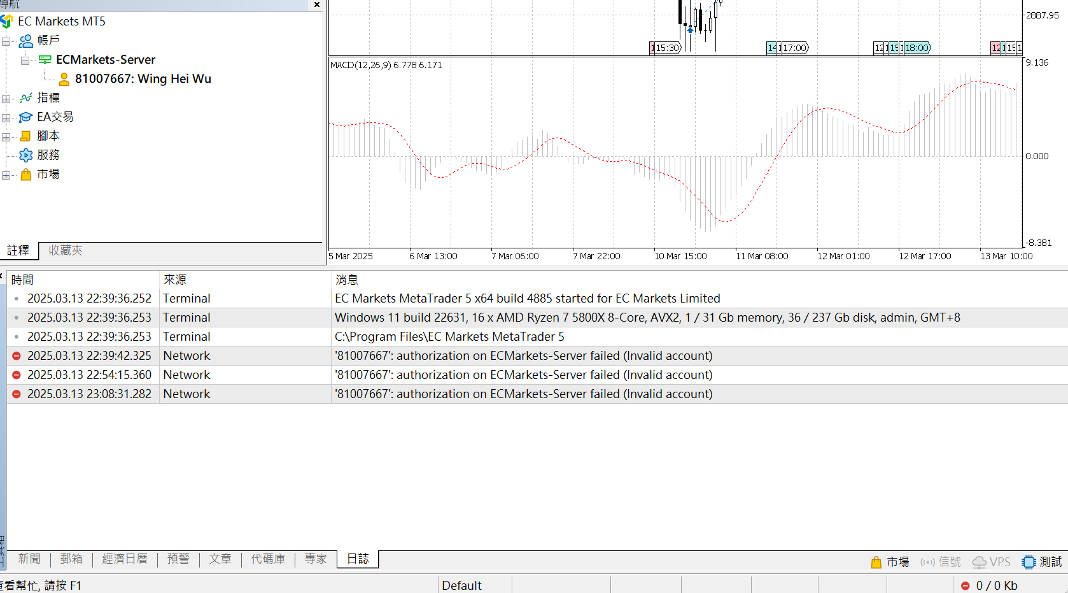Viewport: 1068px width, 593px height.
Task: Switch to the 收藏夾 tab
Action: [x=66, y=250]
